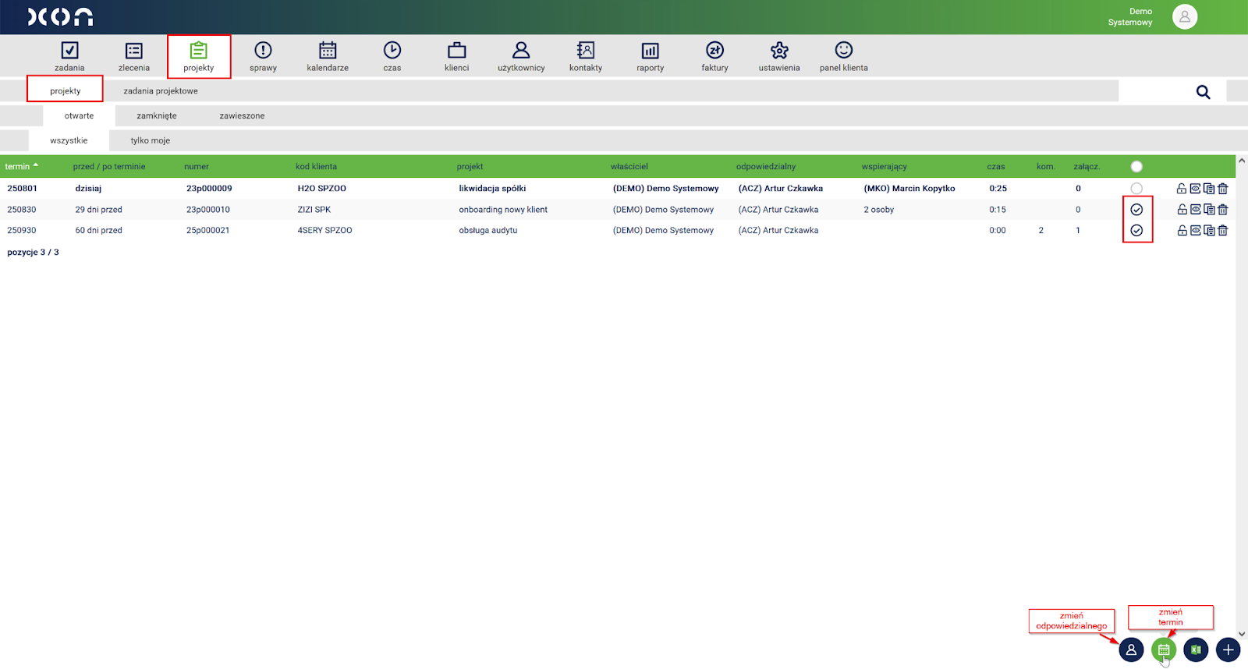Uncheck the onboarding nowy klient project
Screen dimensions: 1248x669
[1136, 210]
